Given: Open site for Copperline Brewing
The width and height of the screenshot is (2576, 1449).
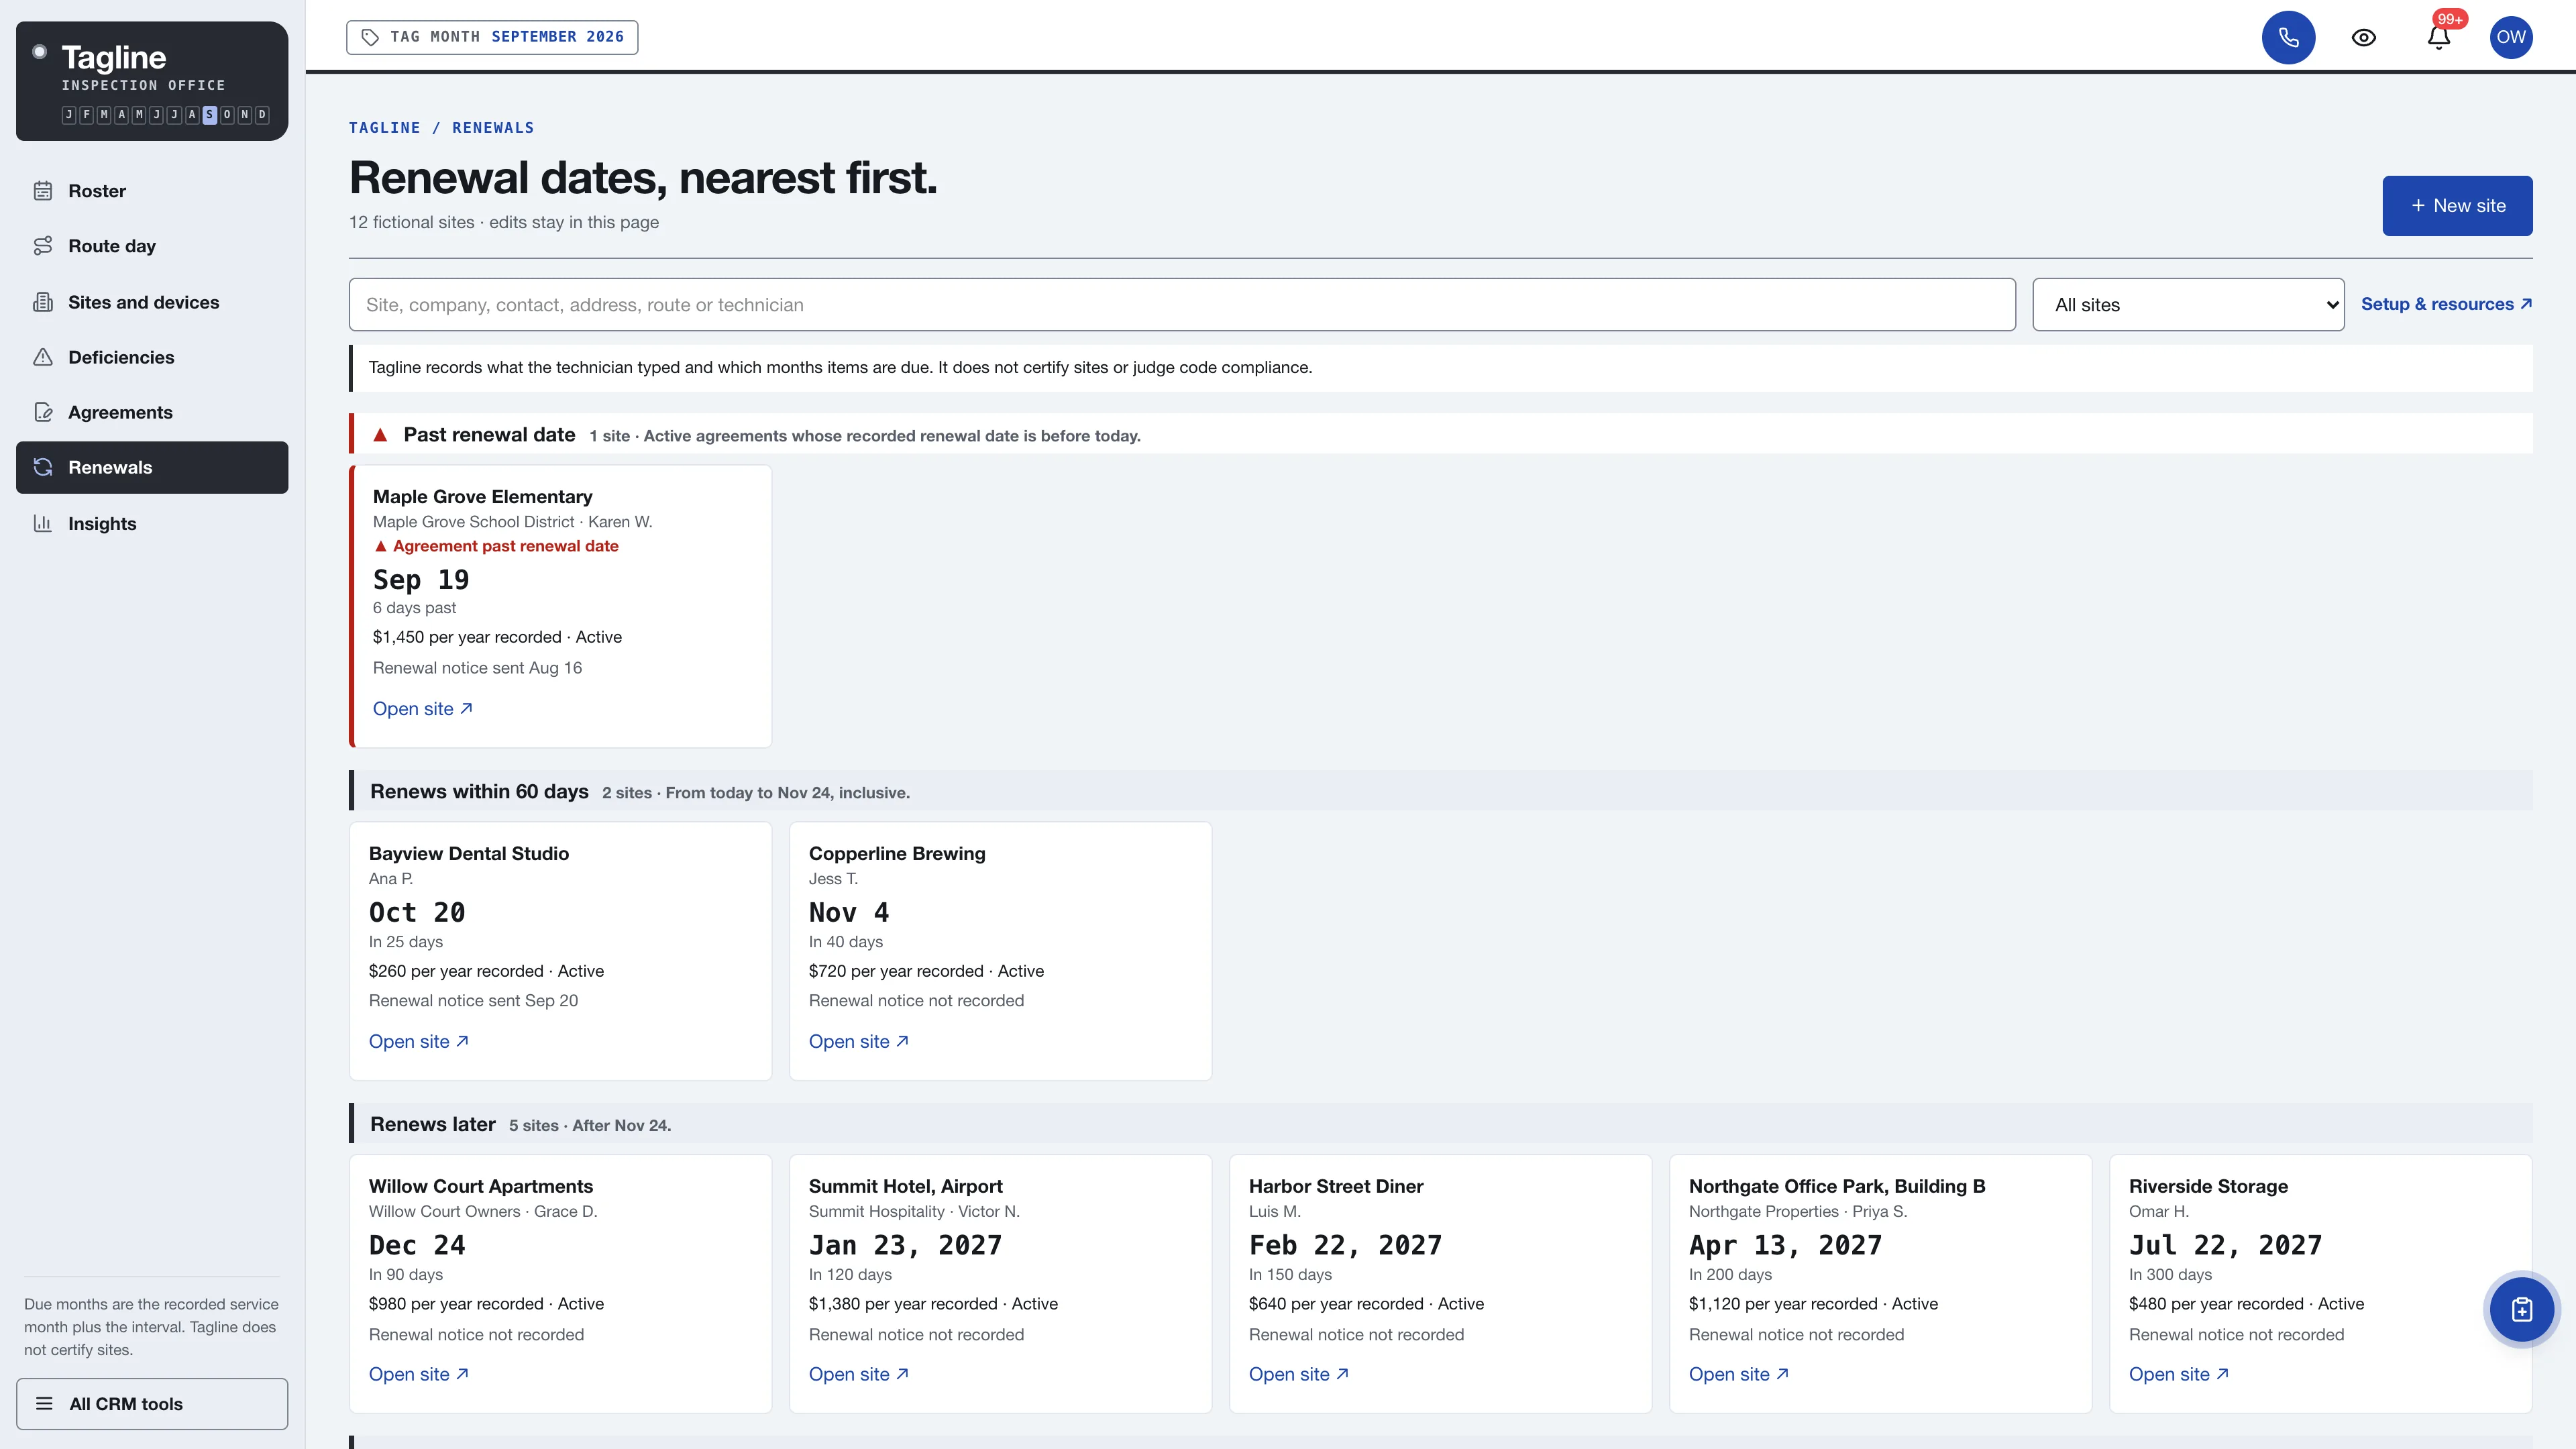Looking at the screenshot, I should pos(858,1041).
